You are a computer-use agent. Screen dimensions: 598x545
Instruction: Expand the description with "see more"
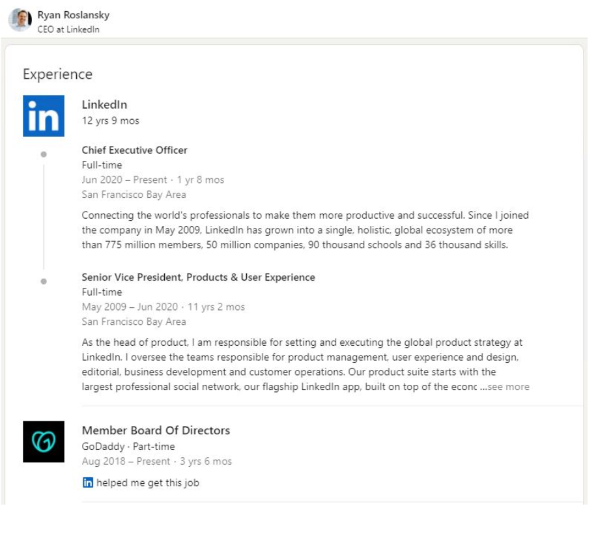[x=508, y=387]
